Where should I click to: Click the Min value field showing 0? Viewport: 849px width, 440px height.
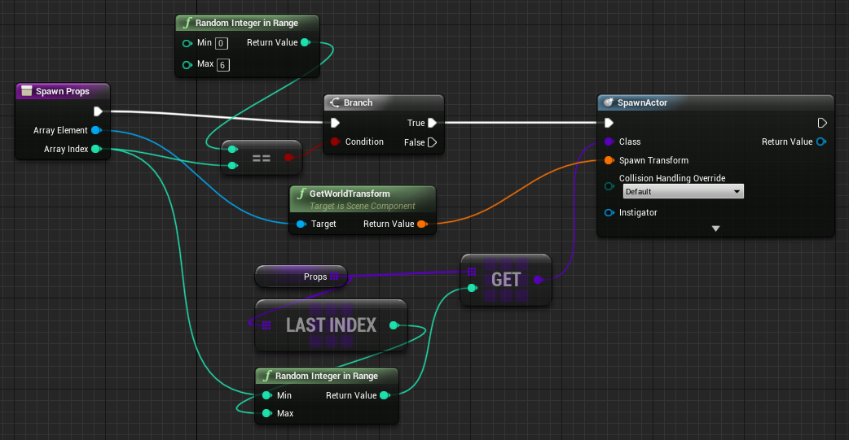220,43
